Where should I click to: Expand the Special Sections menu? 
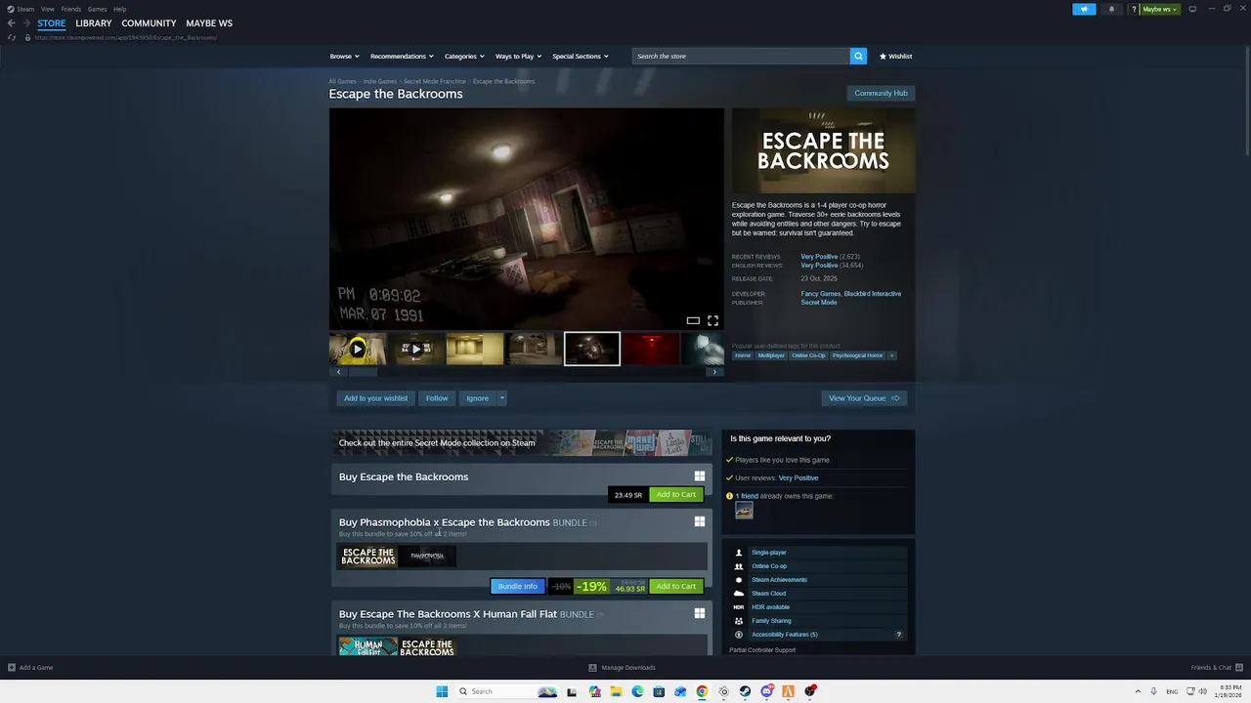[x=580, y=56]
